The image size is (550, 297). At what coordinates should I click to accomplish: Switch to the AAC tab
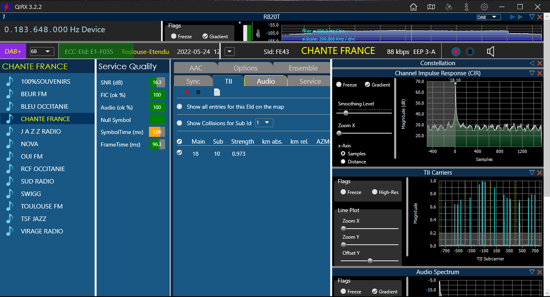(196, 68)
